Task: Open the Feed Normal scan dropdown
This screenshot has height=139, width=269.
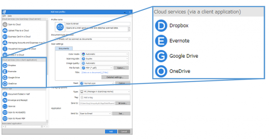Action: click(x=97, y=83)
